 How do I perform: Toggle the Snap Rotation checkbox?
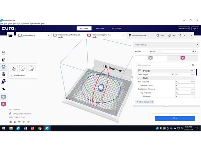tap(12, 75)
